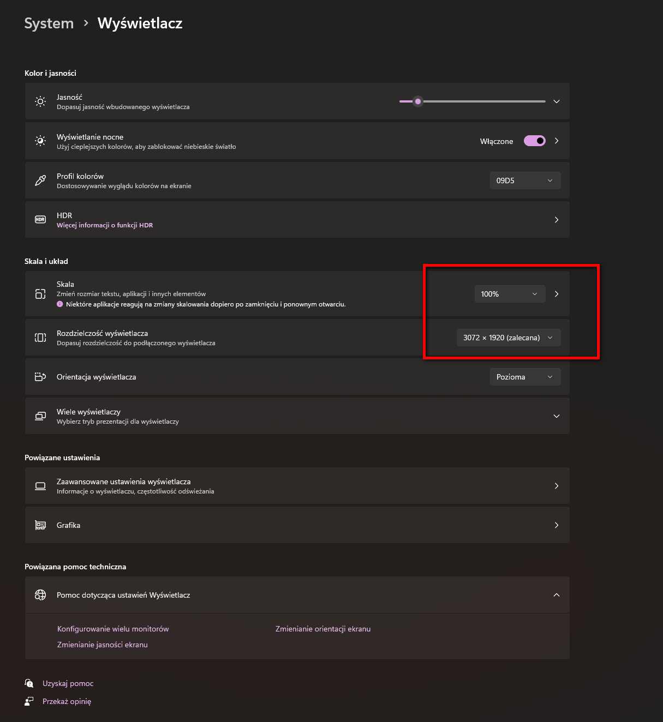
Task: Click the Wyświetlanie nocne night light icon
Action: click(x=40, y=141)
